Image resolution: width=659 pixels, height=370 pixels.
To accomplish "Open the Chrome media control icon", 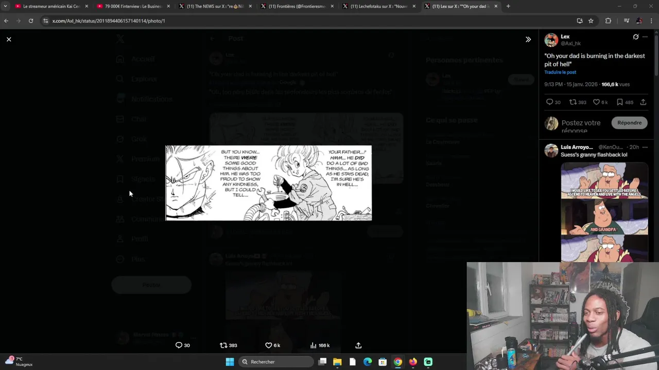I will (627, 21).
